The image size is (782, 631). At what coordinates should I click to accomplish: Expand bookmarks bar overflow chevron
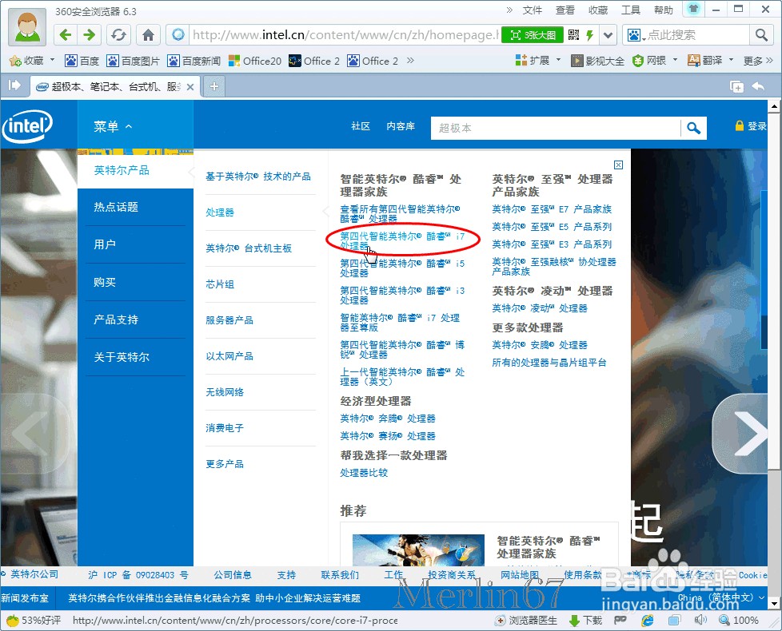tap(410, 60)
